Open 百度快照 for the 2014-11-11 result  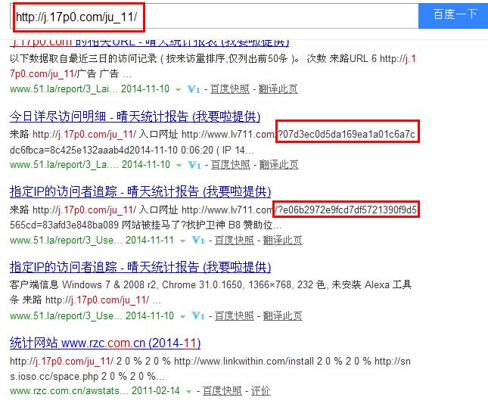[x=235, y=240]
